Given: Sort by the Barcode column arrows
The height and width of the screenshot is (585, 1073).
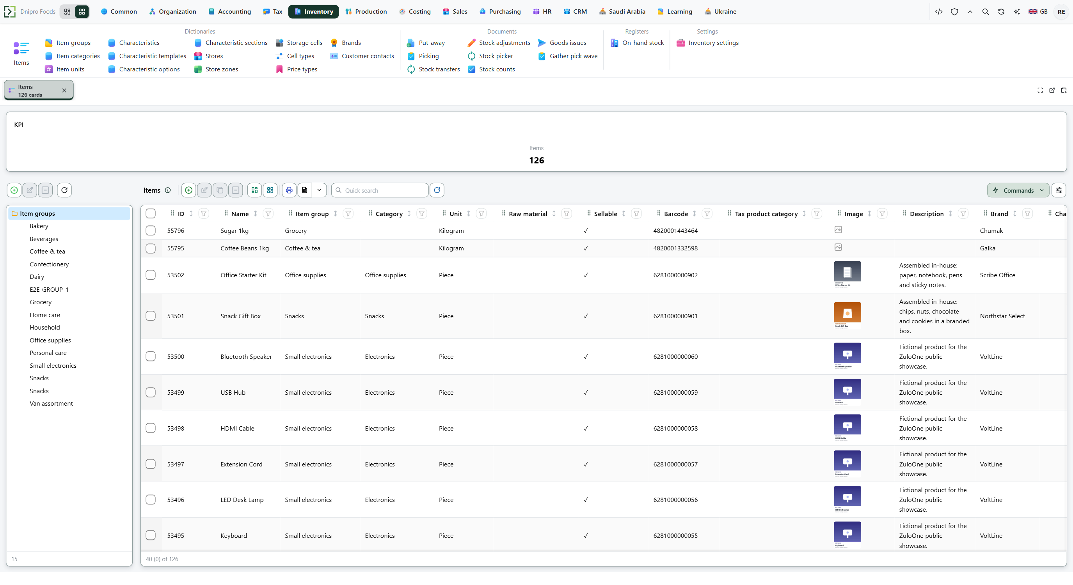Looking at the screenshot, I should 695,214.
